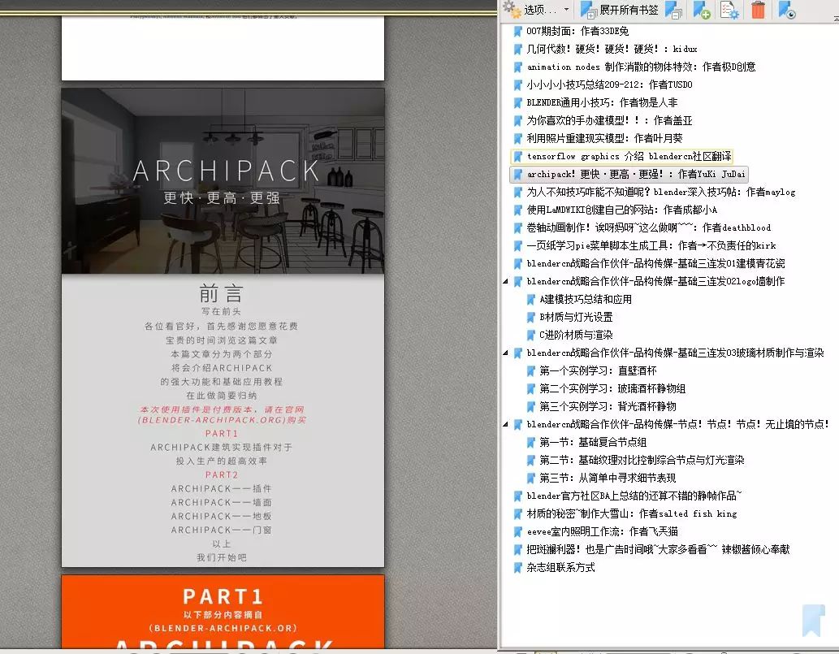Image resolution: width=839 pixels, height=654 pixels.
Task: Open bookmark 一页纸学习pie菜单脚本生成工具
Action: [651, 245]
